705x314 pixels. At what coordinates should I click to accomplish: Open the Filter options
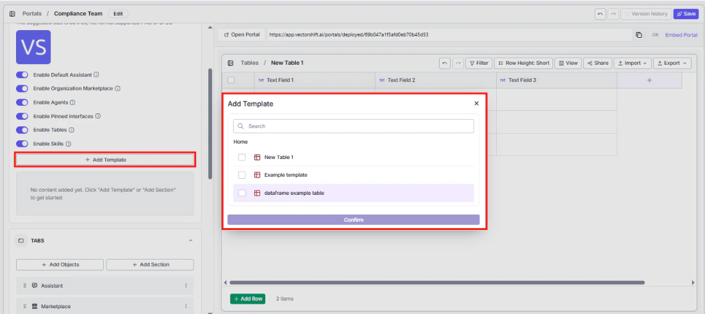tap(479, 63)
